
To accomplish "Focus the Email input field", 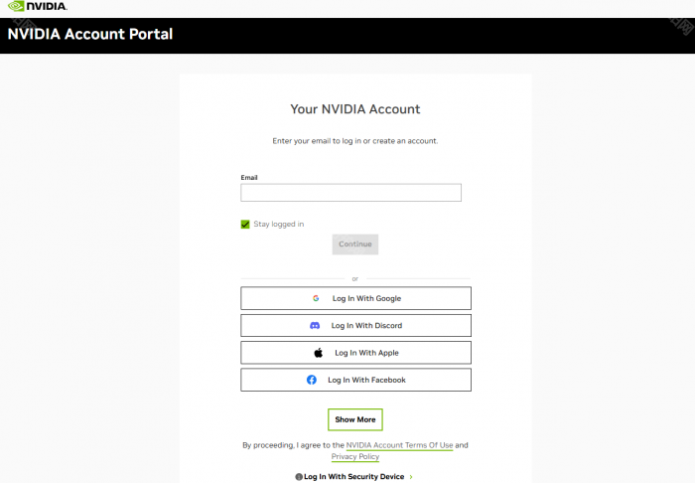I will tap(350, 193).
